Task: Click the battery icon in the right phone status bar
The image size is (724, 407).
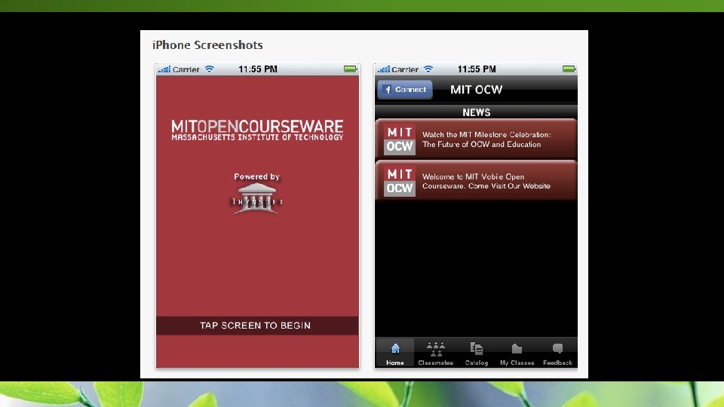Action: coord(569,69)
